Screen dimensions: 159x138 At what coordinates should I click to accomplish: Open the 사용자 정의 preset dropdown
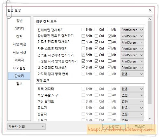pyautogui.click(x=26, y=127)
